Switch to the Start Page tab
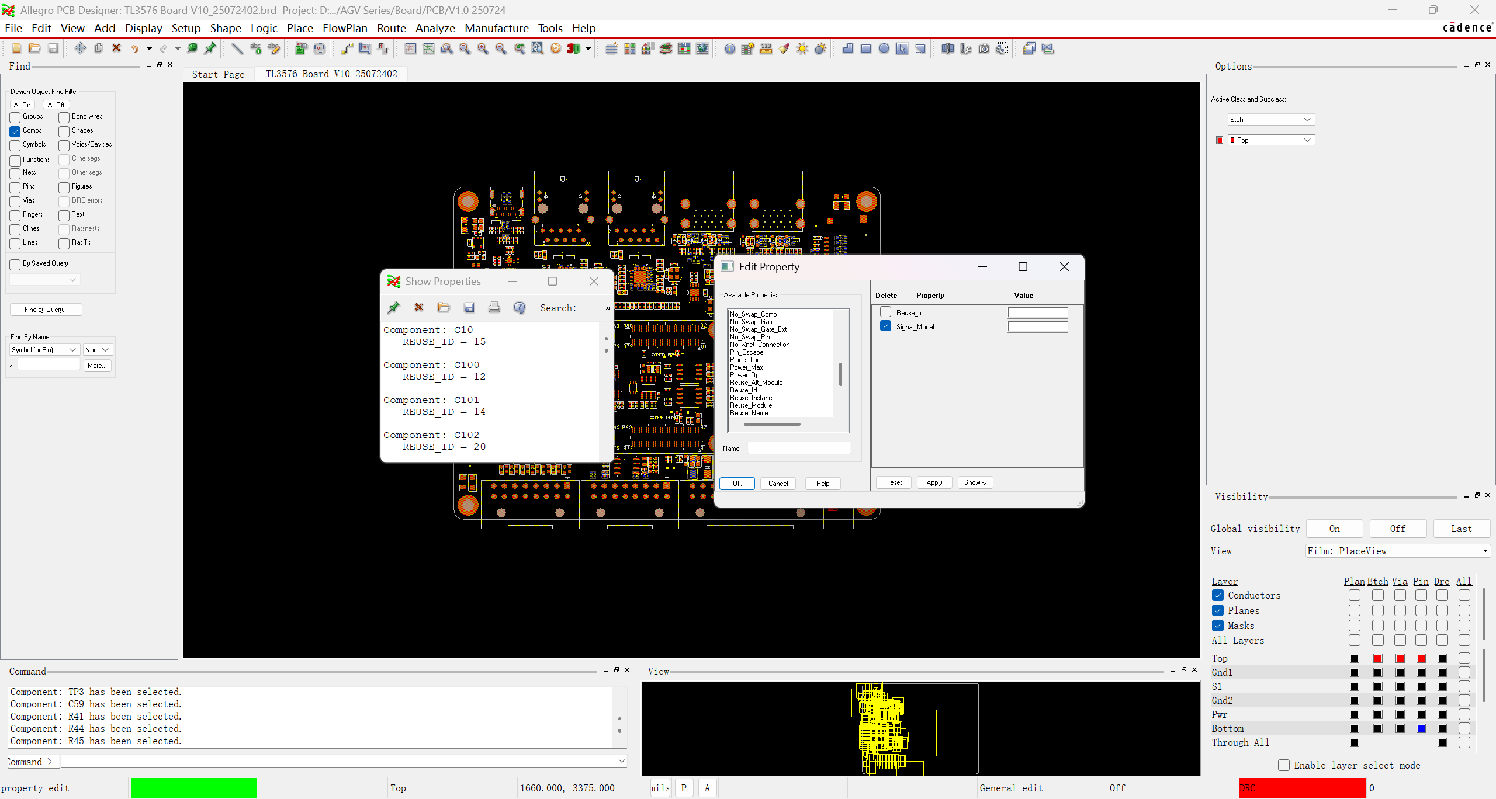The width and height of the screenshot is (1496, 799). tap(218, 74)
